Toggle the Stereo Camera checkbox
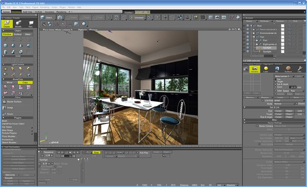This screenshot has width=307, height=187. [x=257, y=126]
